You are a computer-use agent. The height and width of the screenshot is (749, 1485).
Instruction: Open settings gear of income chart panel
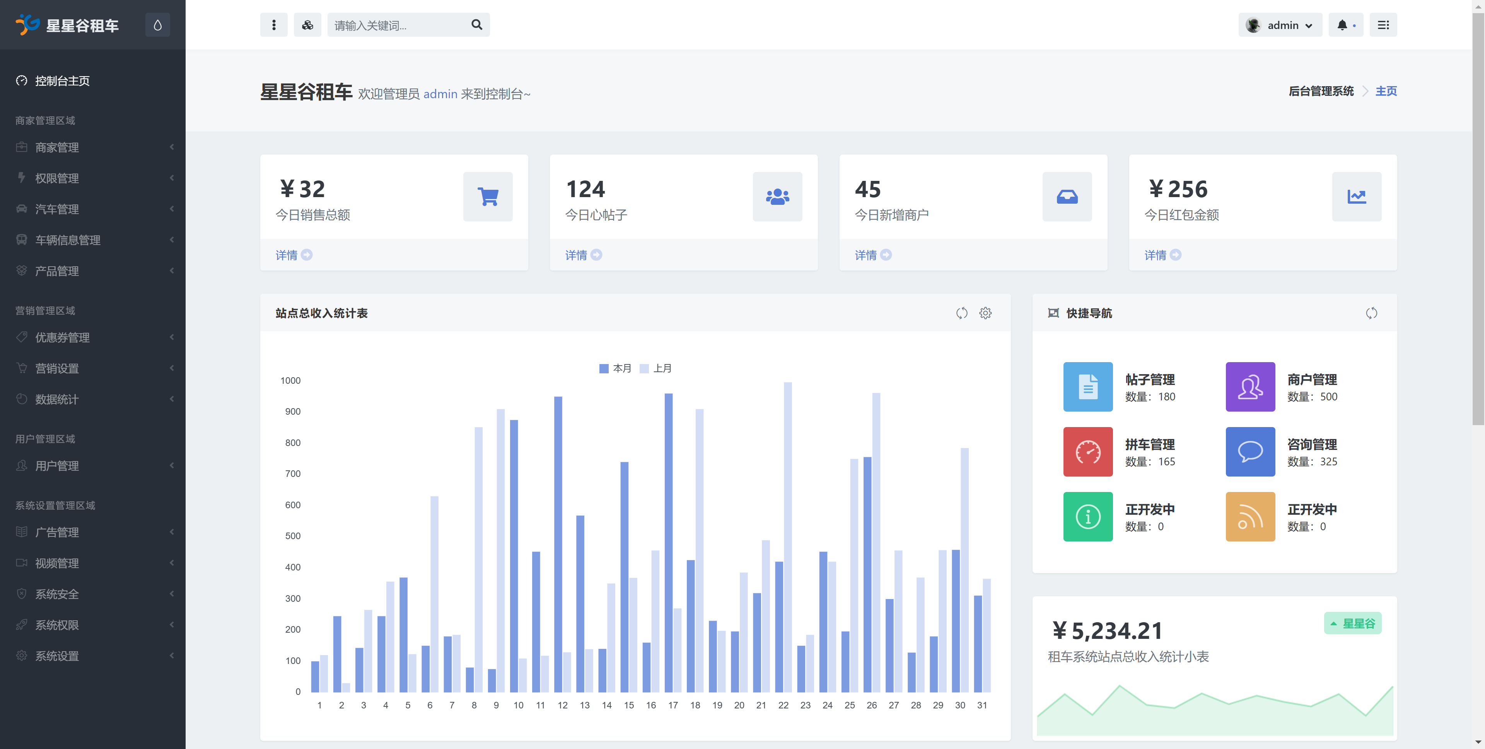[x=985, y=313]
